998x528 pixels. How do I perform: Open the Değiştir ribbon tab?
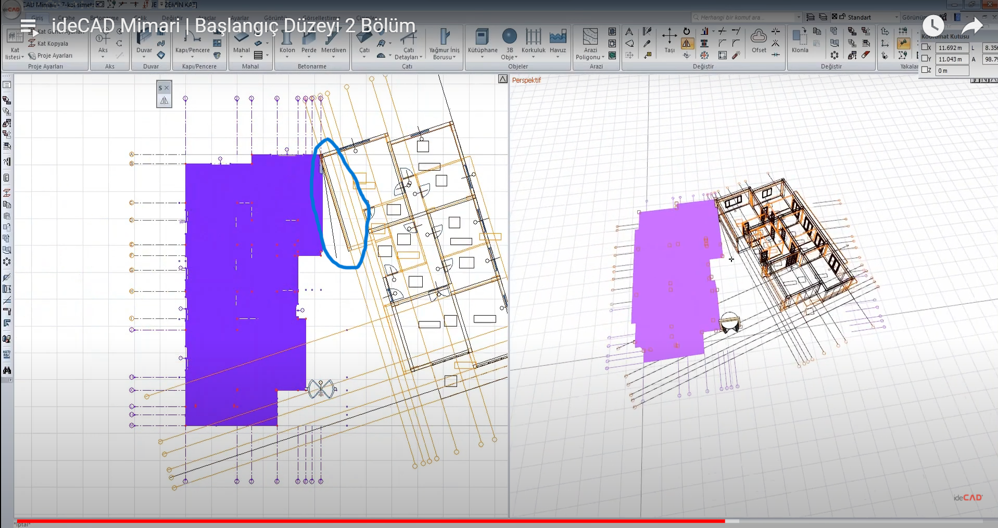pos(172,18)
